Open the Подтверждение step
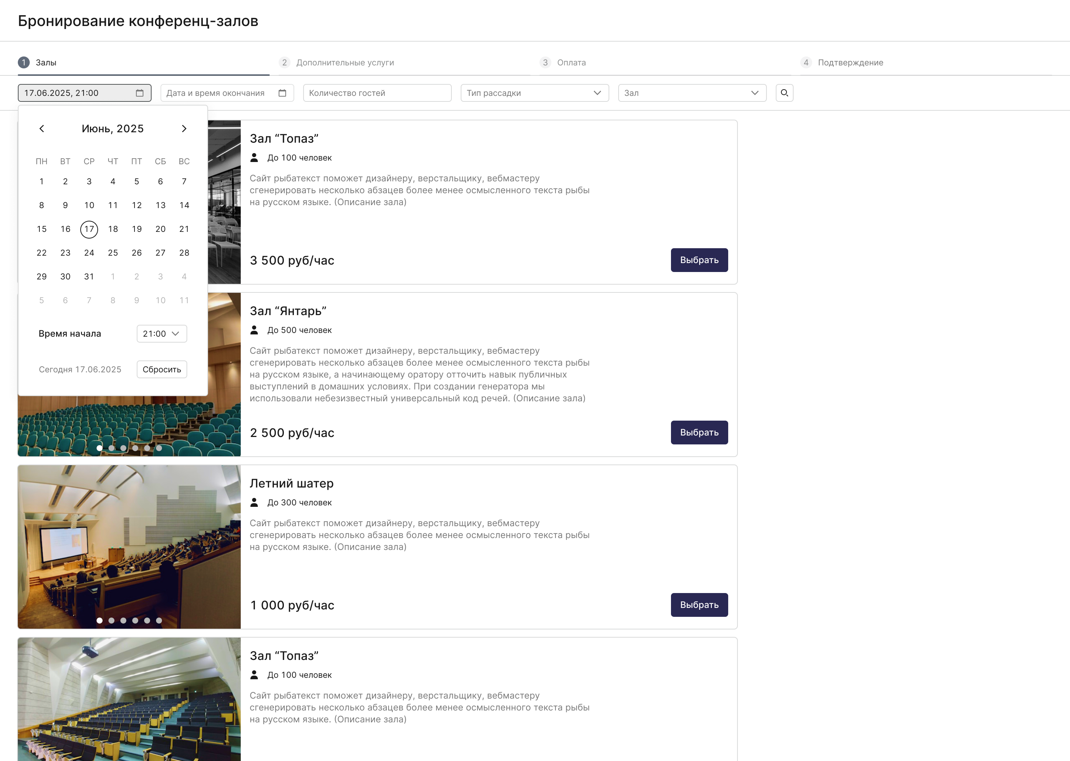The height and width of the screenshot is (761, 1070). 926,62
